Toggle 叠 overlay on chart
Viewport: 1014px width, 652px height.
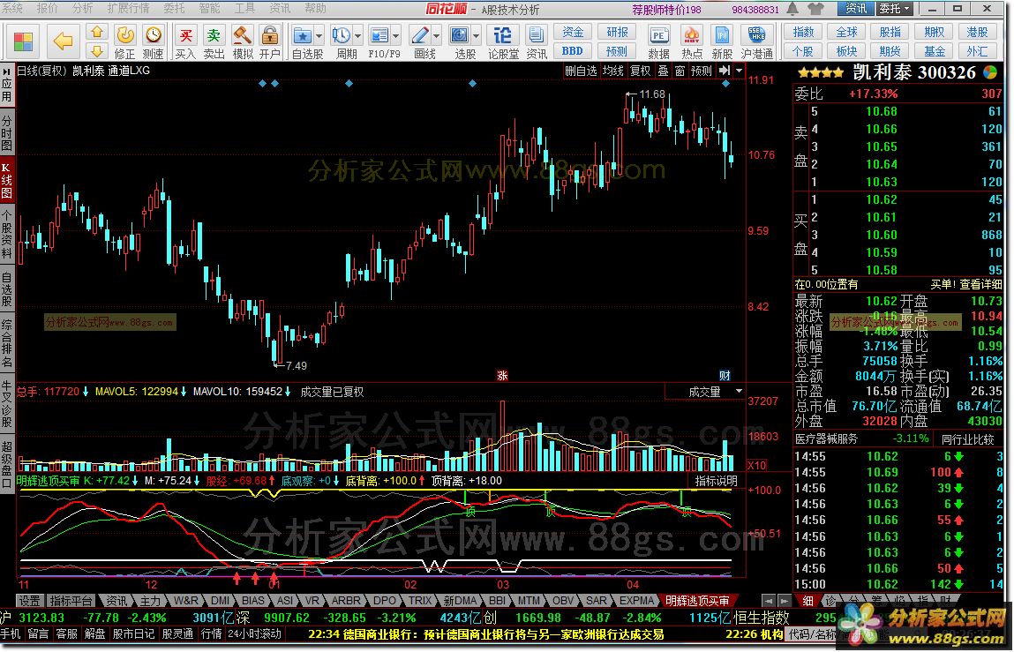point(664,71)
